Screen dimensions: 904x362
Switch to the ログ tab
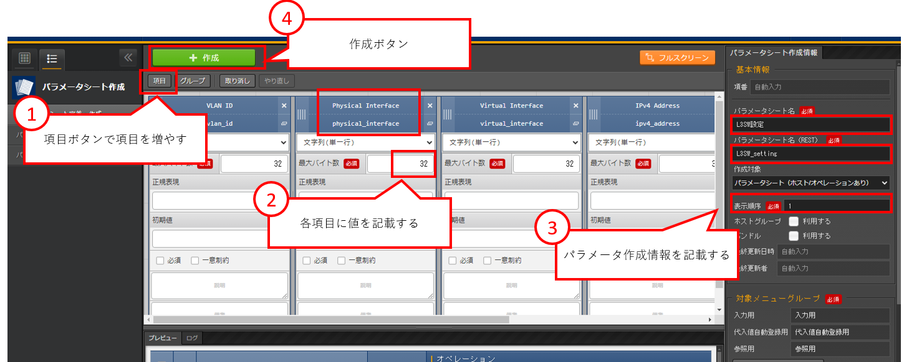pyautogui.click(x=192, y=338)
